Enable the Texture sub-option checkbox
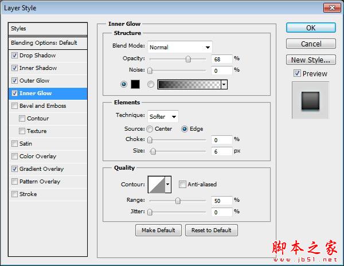344x266 pixels. coord(22,131)
